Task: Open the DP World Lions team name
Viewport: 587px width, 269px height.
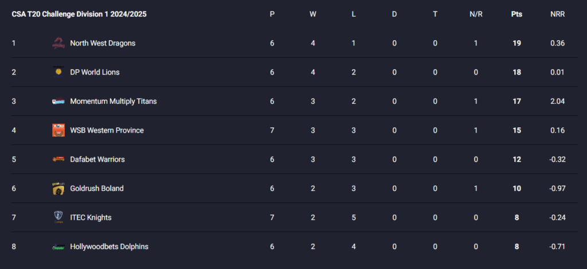Action: coord(95,72)
